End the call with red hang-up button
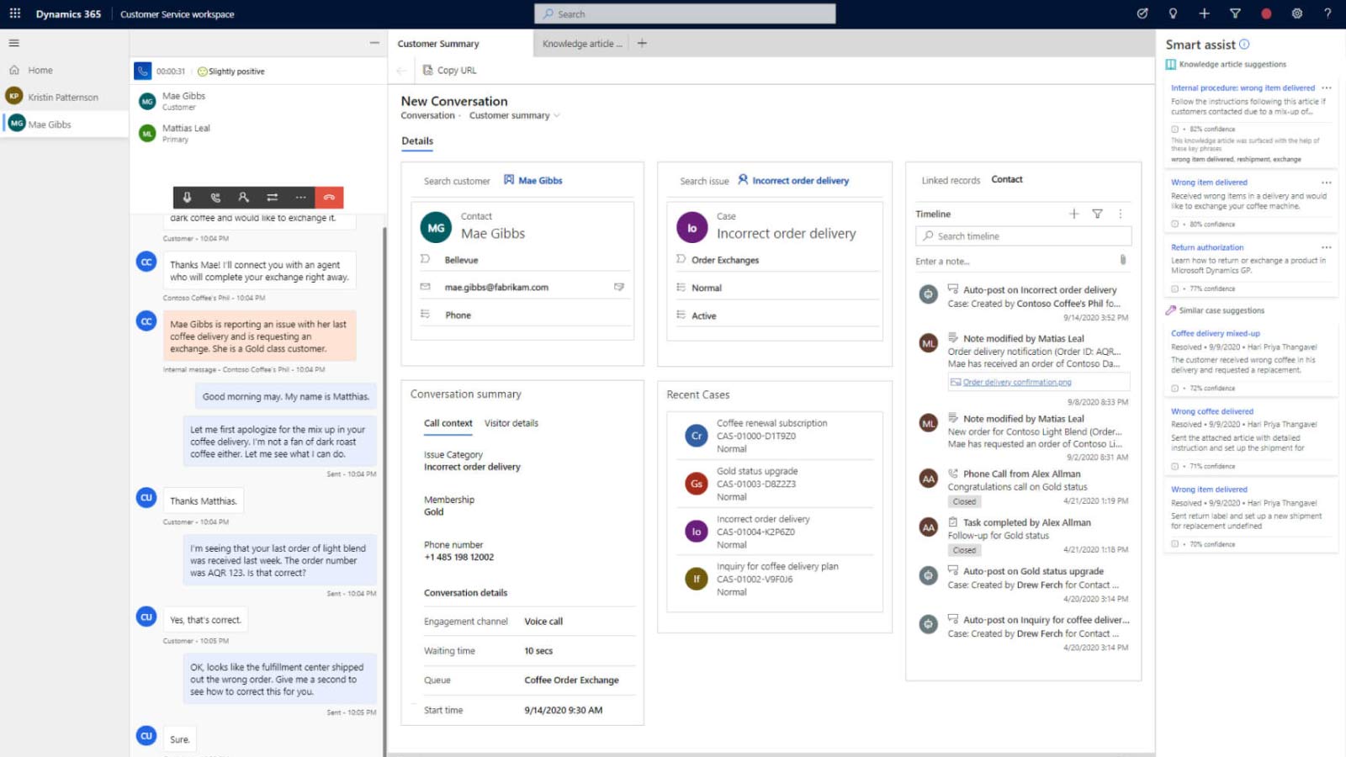This screenshot has height=757, width=1346. (329, 197)
